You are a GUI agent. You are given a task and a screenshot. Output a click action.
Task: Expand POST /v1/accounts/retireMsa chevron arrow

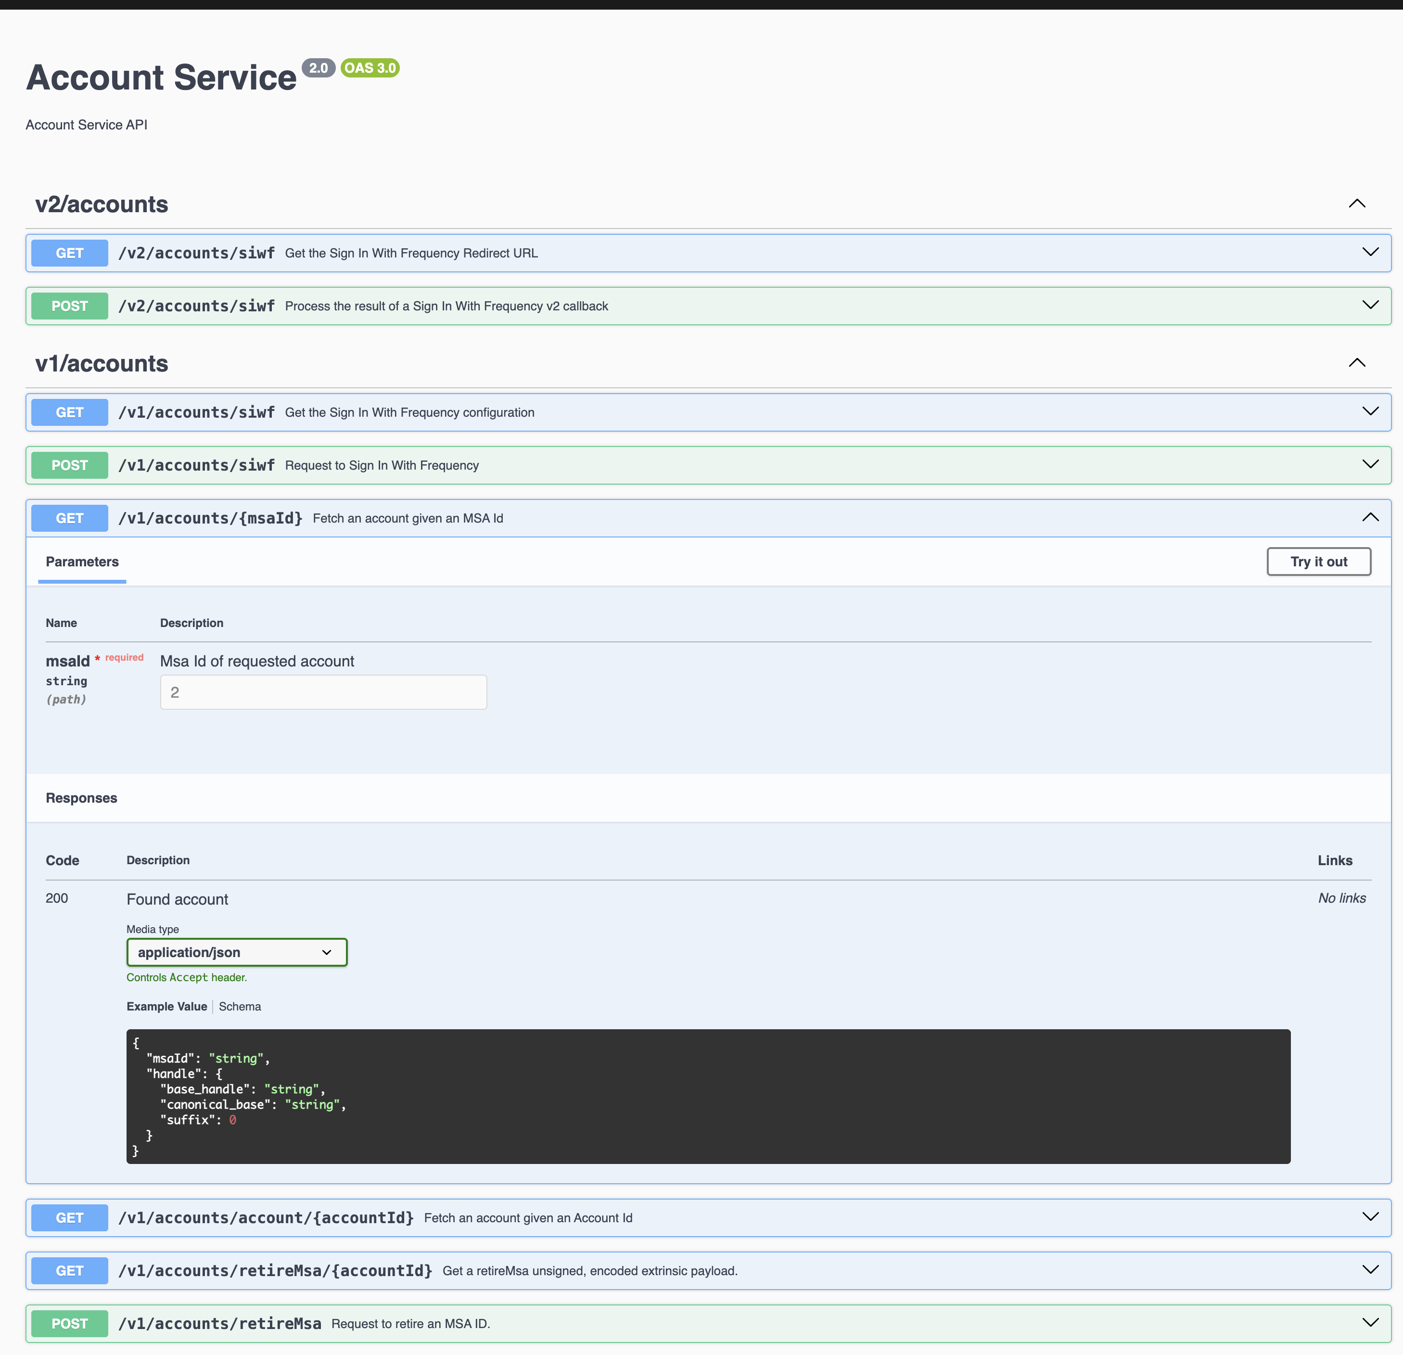[1370, 1323]
